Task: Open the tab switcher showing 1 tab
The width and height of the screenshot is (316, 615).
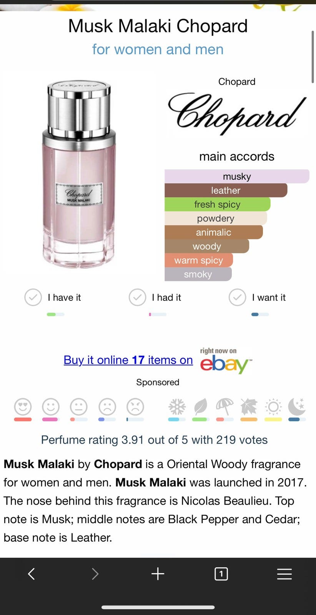Action: point(221,574)
